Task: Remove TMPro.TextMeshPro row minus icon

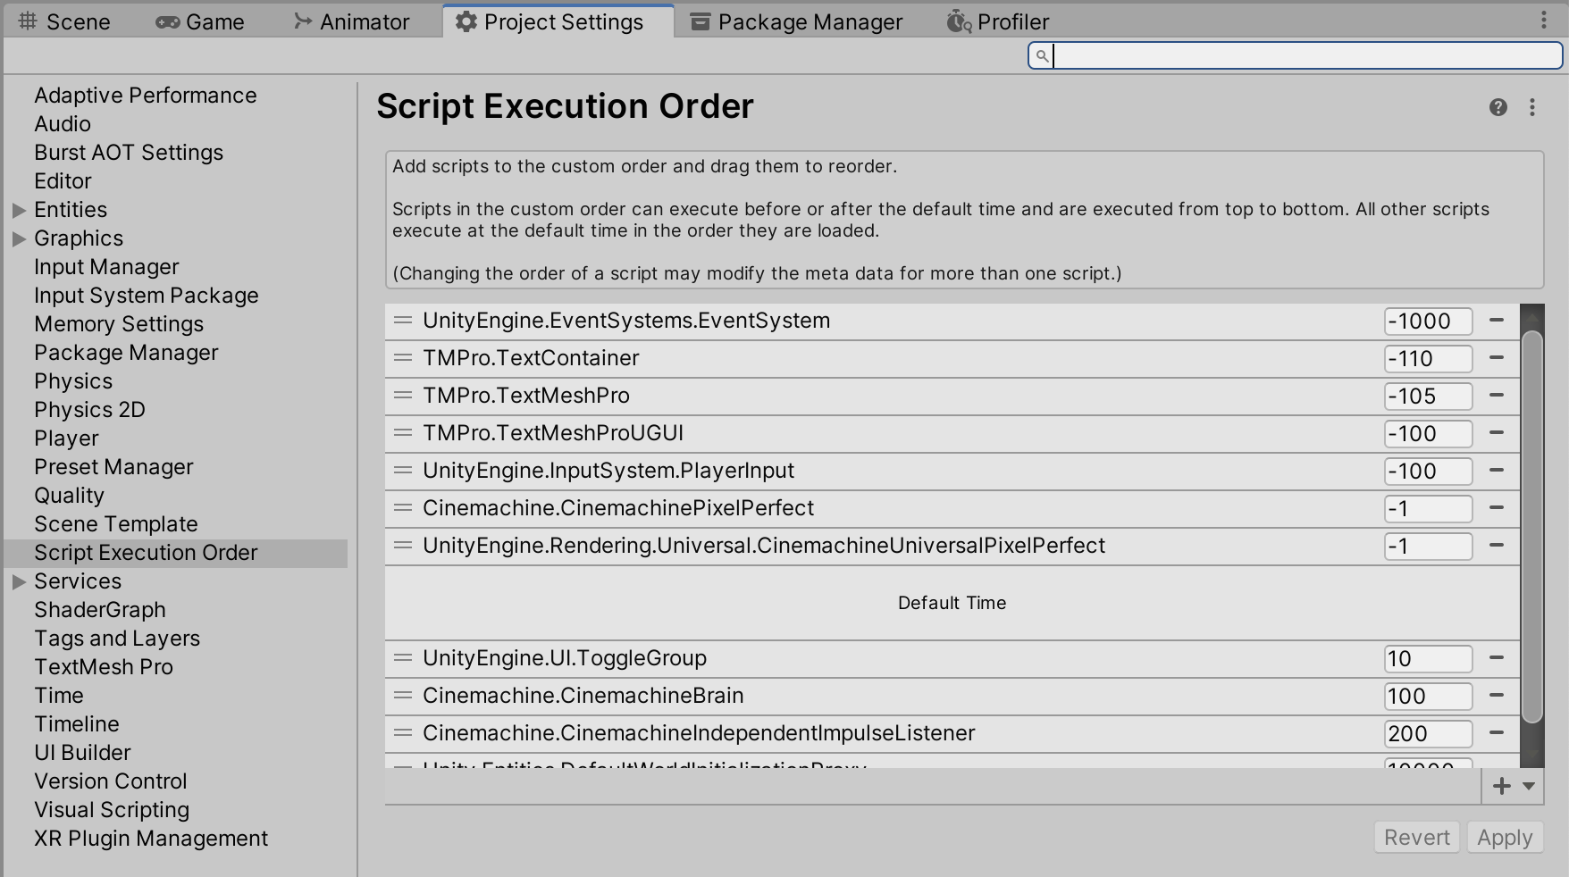Action: [1497, 395]
